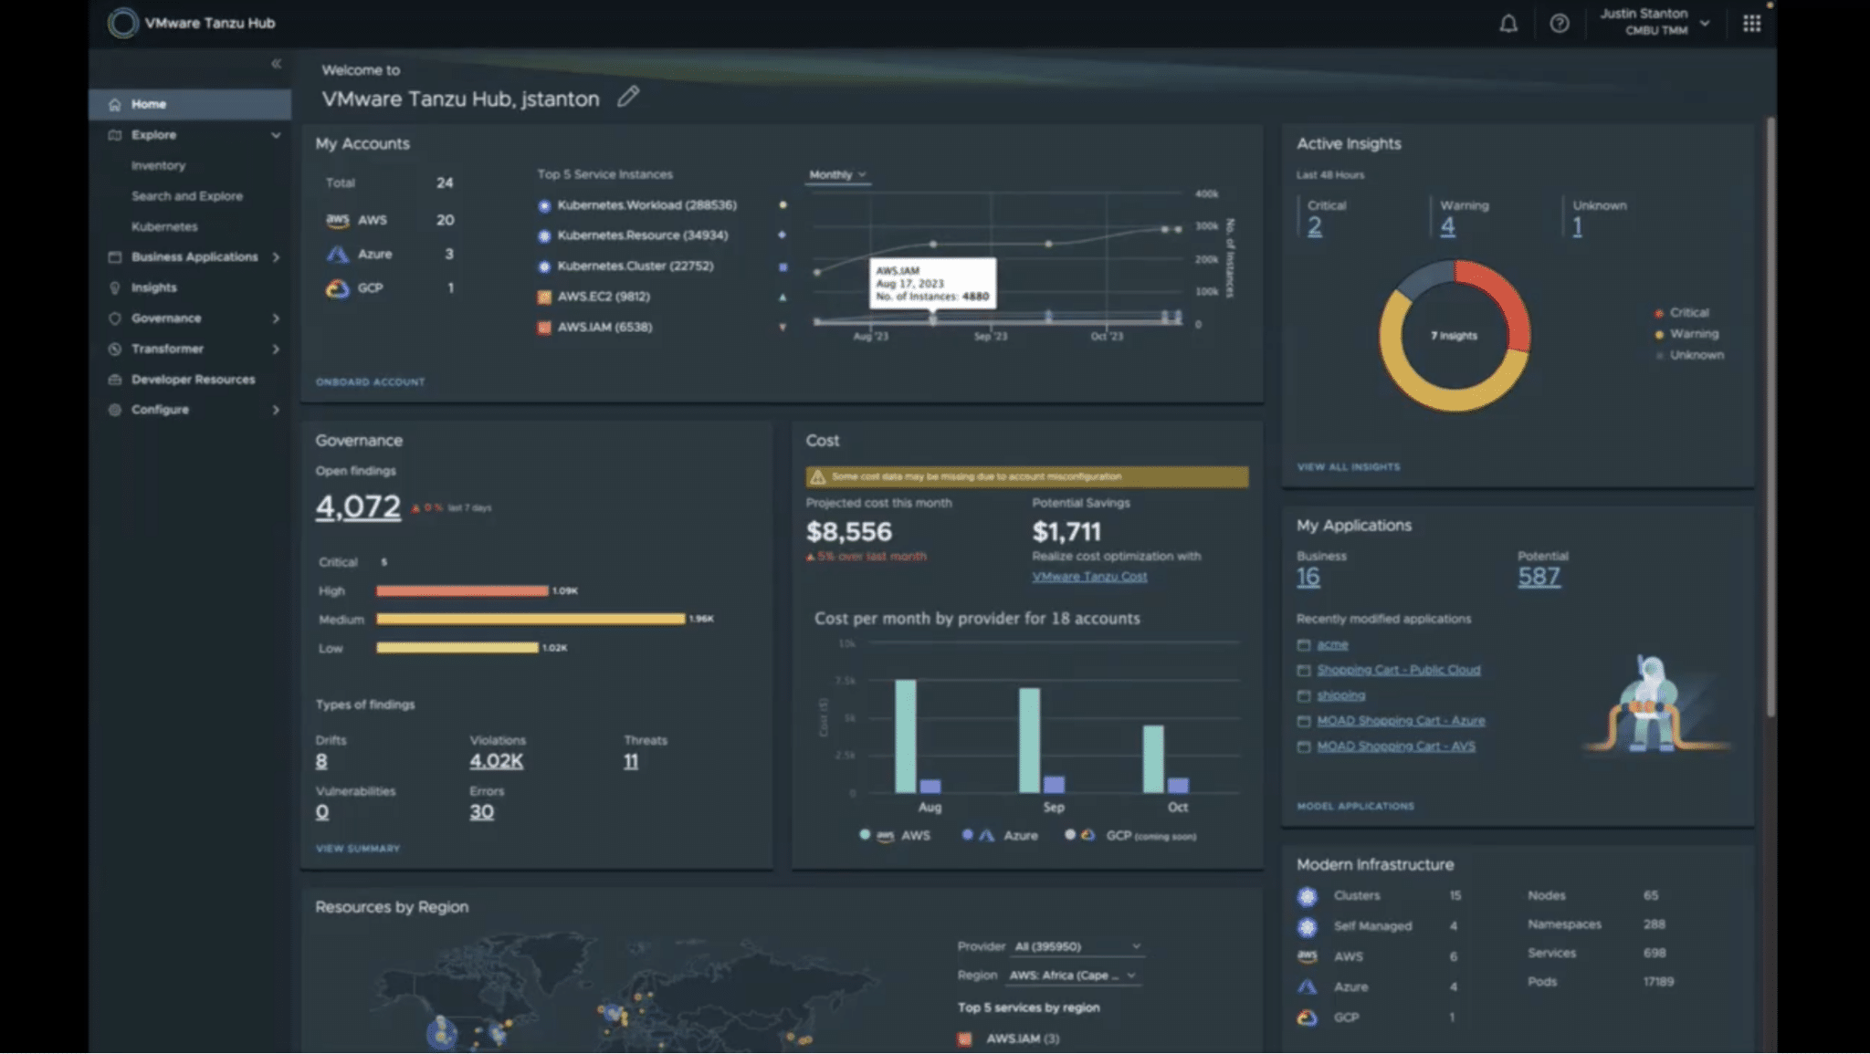Click the notifications bell icon
1870x1054 pixels.
click(1508, 24)
